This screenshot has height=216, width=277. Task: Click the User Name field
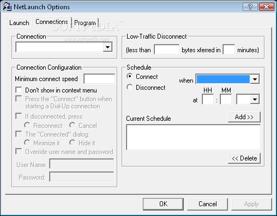point(82,164)
